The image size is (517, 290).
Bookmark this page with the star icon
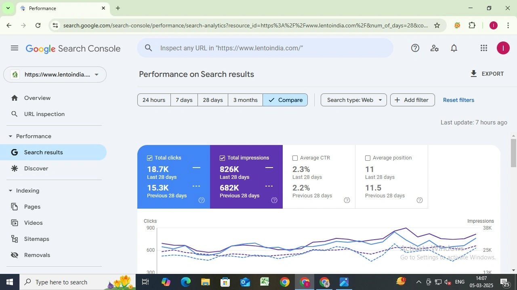[x=437, y=25]
